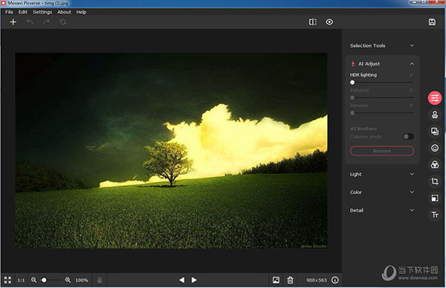Viewport: 446px width, 288px height.
Task: Click the Enhance slider handle
Action: [352, 97]
